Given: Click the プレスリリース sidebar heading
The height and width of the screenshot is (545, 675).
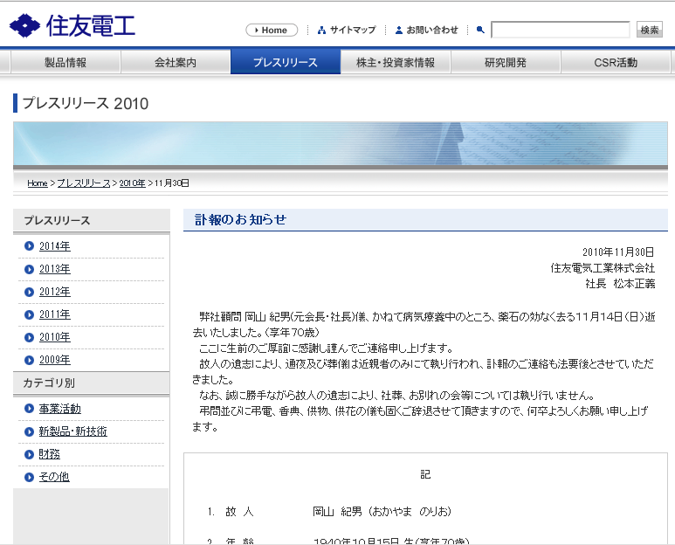Looking at the screenshot, I should [x=58, y=220].
